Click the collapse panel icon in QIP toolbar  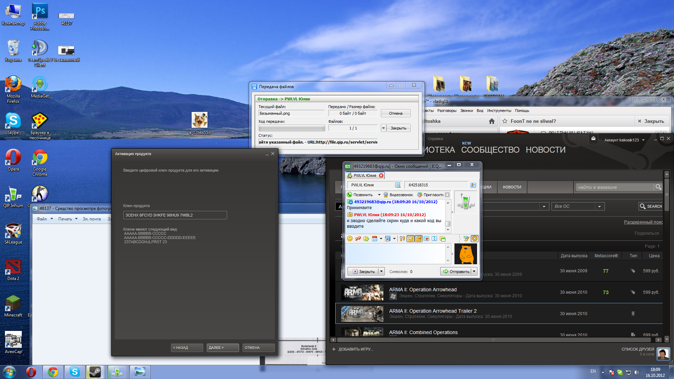tap(435, 239)
